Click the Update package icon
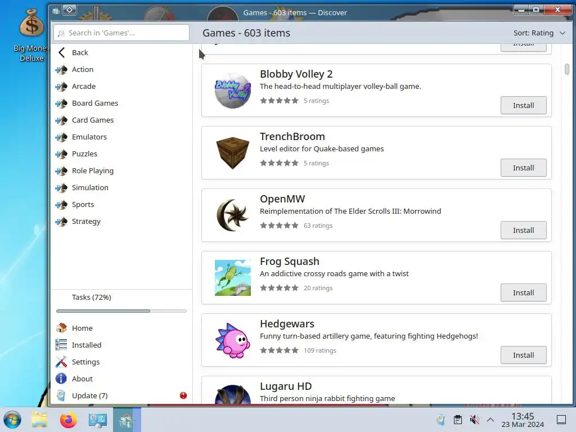The image size is (576, 432). [61, 395]
